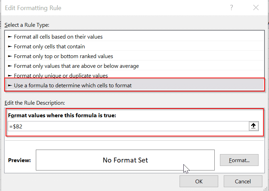The height and width of the screenshot is (191, 269).
Task: Click the 'No Format Set' preview box
Action: coord(125,160)
